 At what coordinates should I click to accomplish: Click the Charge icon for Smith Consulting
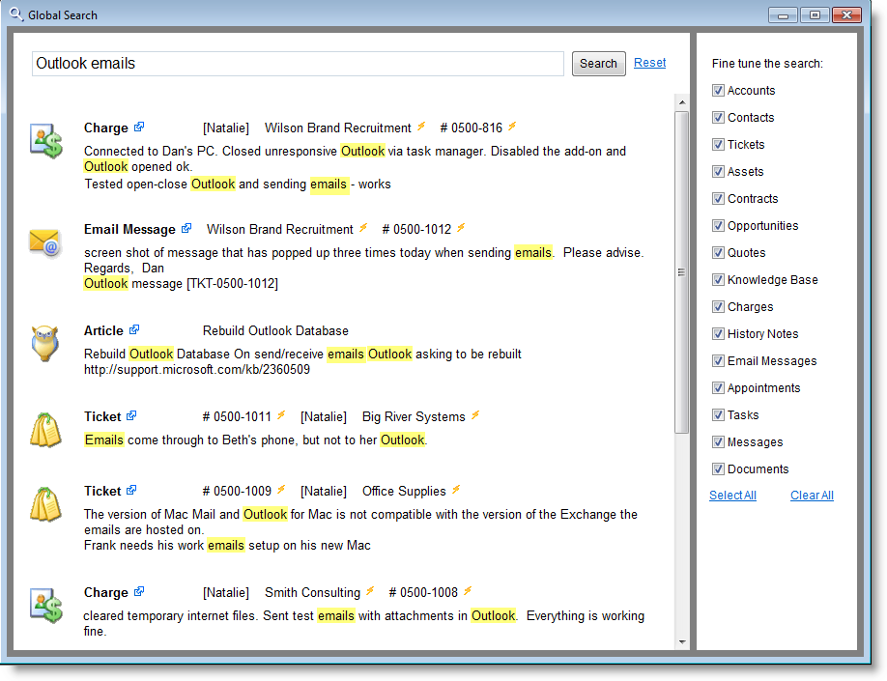[45, 605]
